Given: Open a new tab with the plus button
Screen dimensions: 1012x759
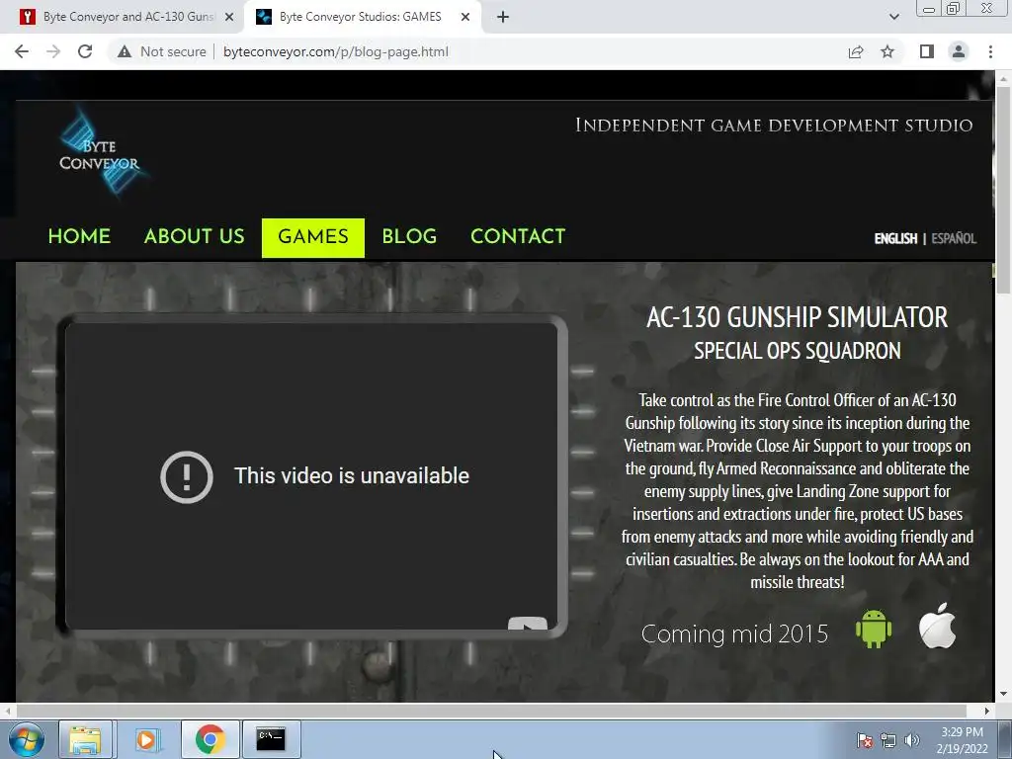Looking at the screenshot, I should tap(503, 17).
